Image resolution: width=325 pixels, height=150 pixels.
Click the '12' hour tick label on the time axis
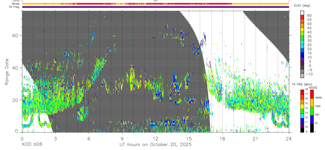(x=155, y=139)
